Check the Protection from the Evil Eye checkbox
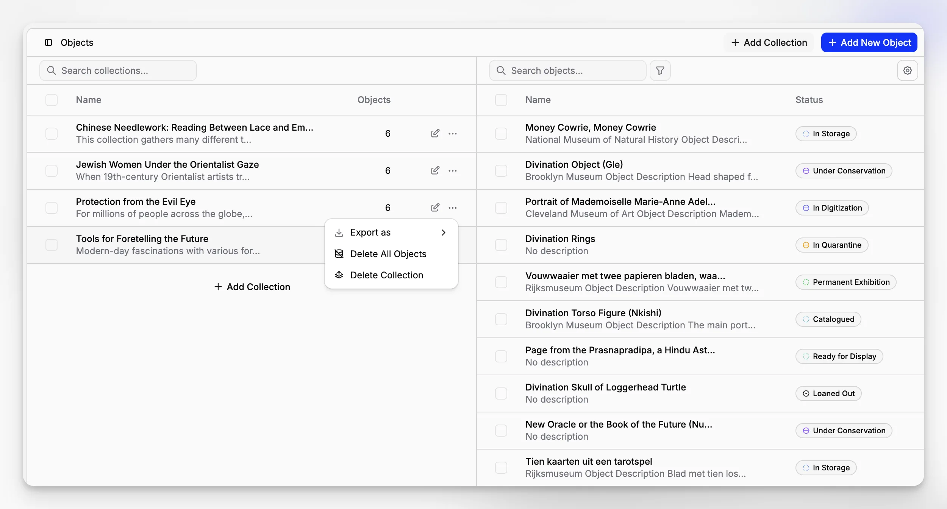The width and height of the screenshot is (947, 509). [52, 208]
